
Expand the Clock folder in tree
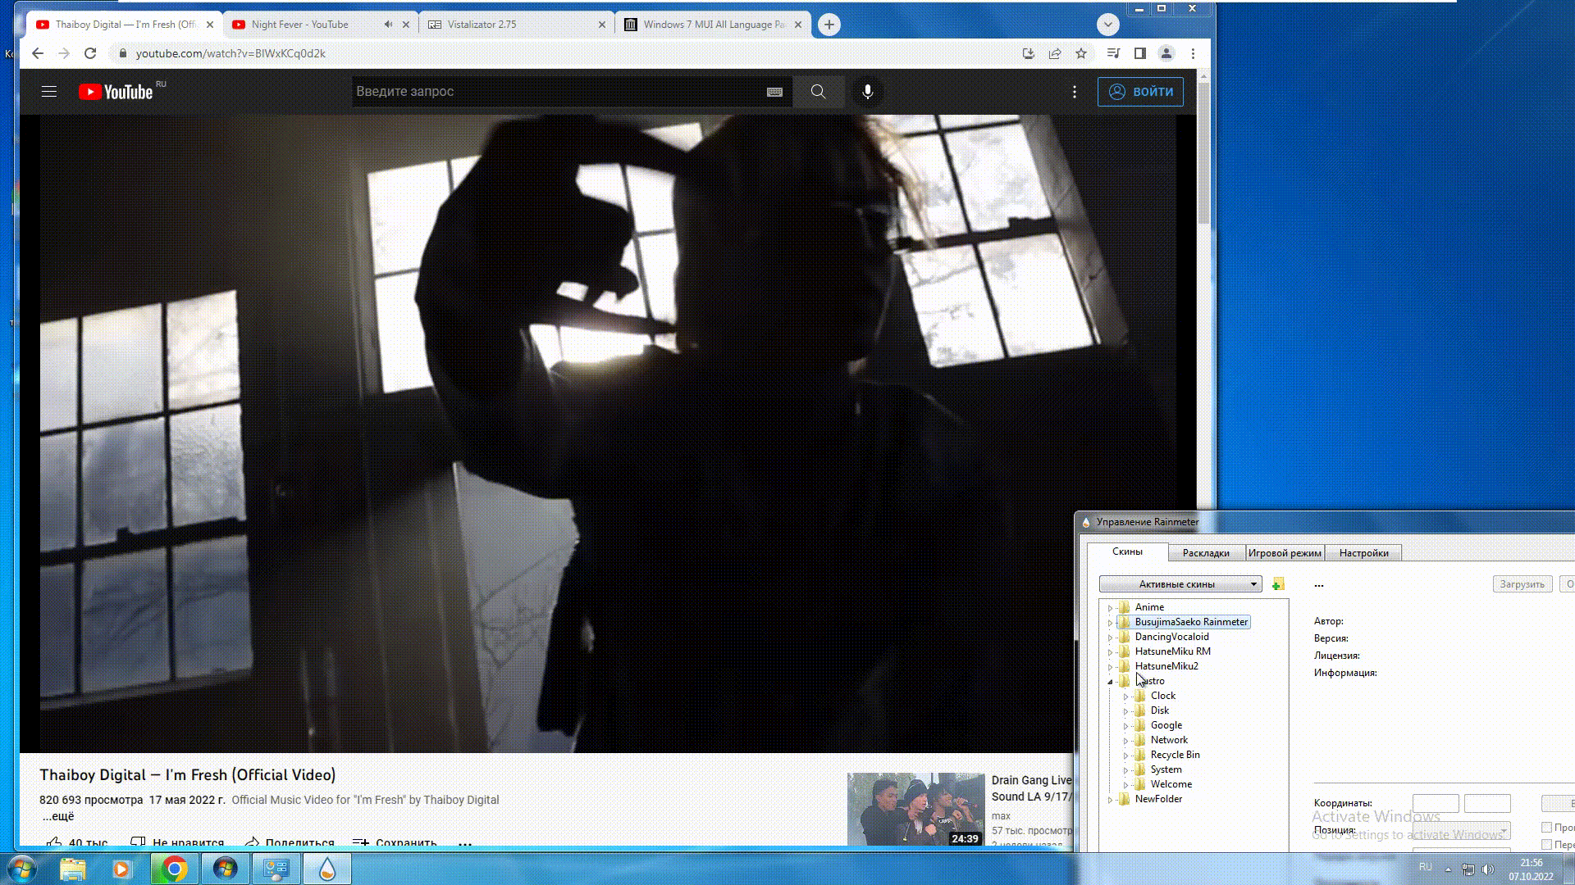pos(1125,697)
